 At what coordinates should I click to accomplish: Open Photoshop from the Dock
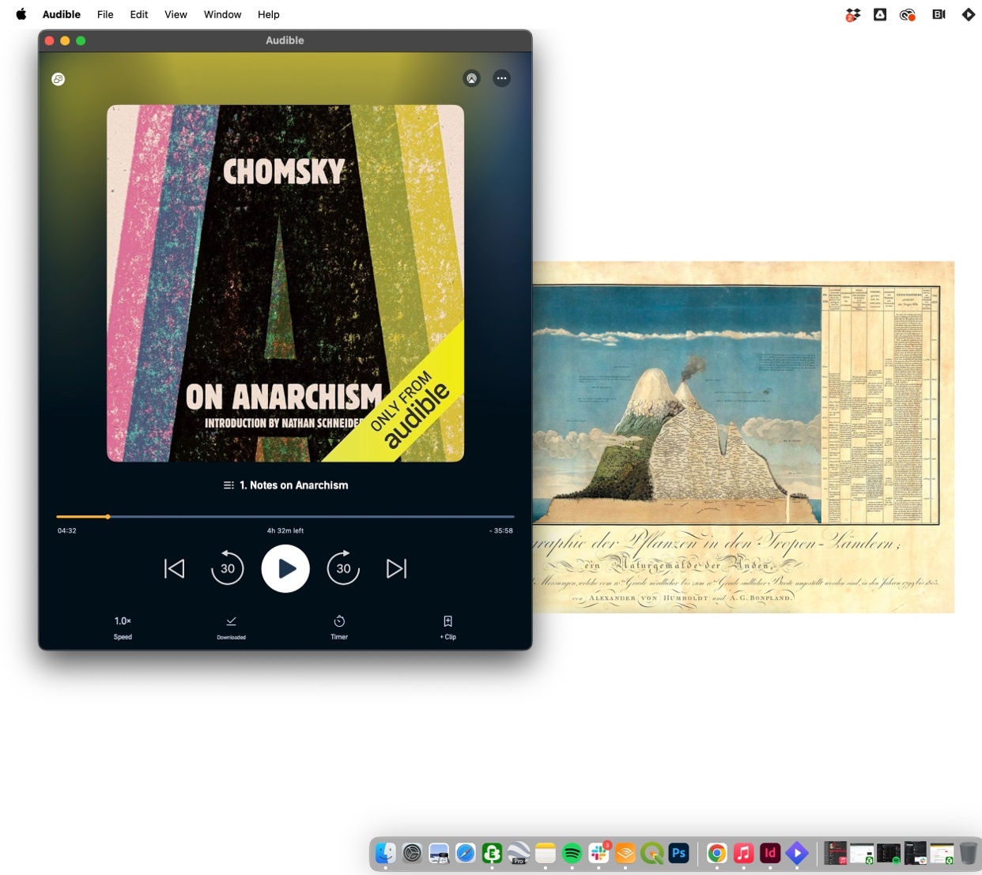pos(678,854)
